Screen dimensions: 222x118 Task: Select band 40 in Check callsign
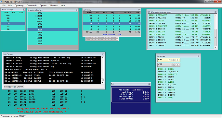(13, 21)
